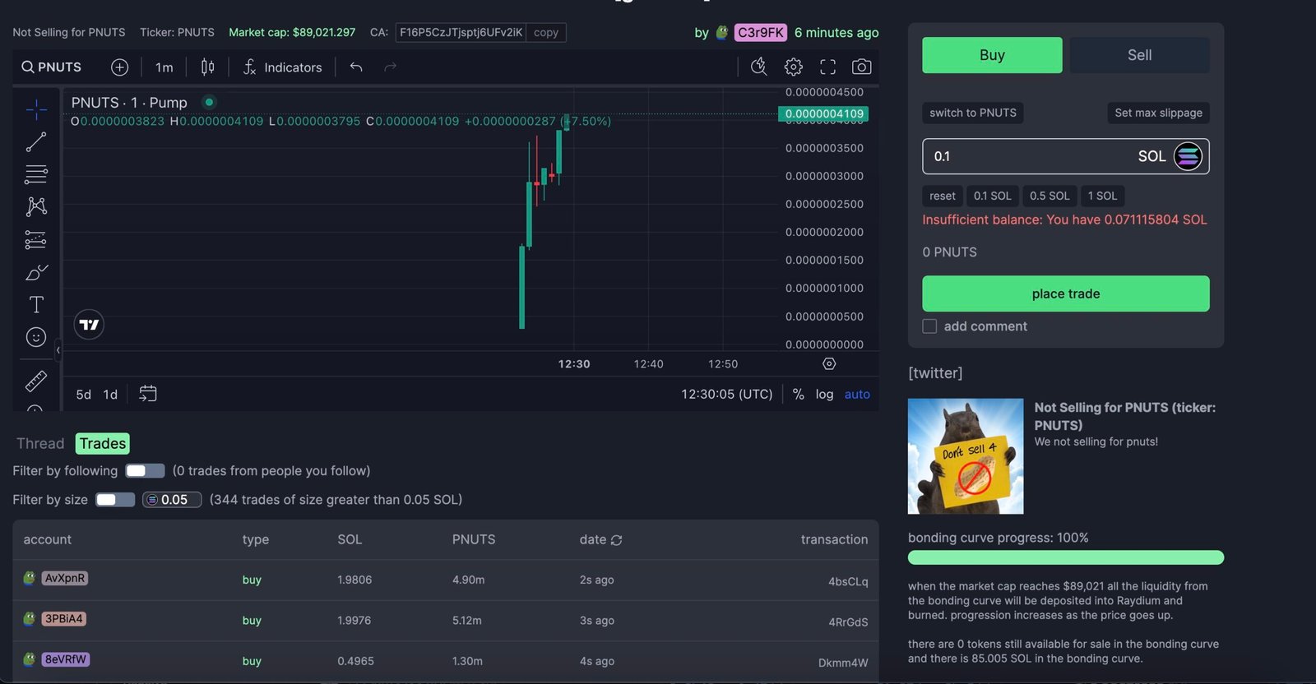
Task: Click the PNUTS squirrel token image
Action: tap(966, 456)
